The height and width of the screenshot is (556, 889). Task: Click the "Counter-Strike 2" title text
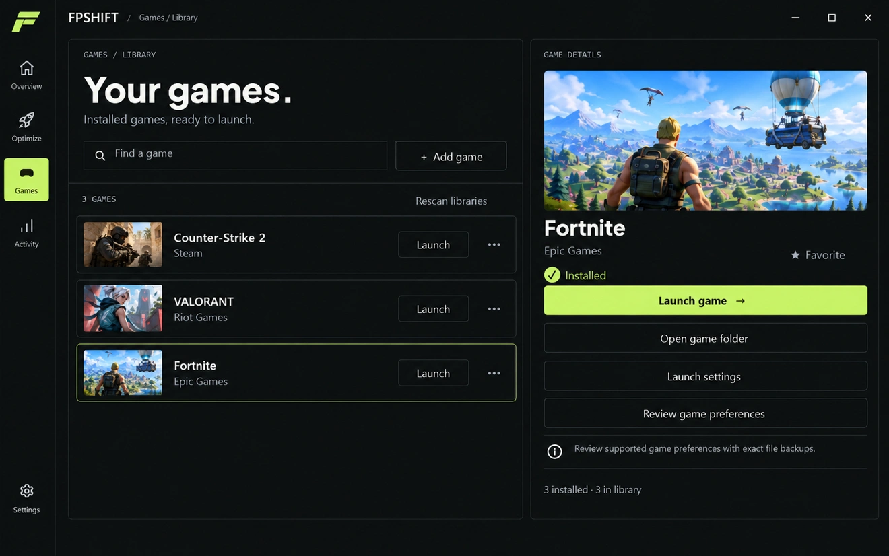220,238
